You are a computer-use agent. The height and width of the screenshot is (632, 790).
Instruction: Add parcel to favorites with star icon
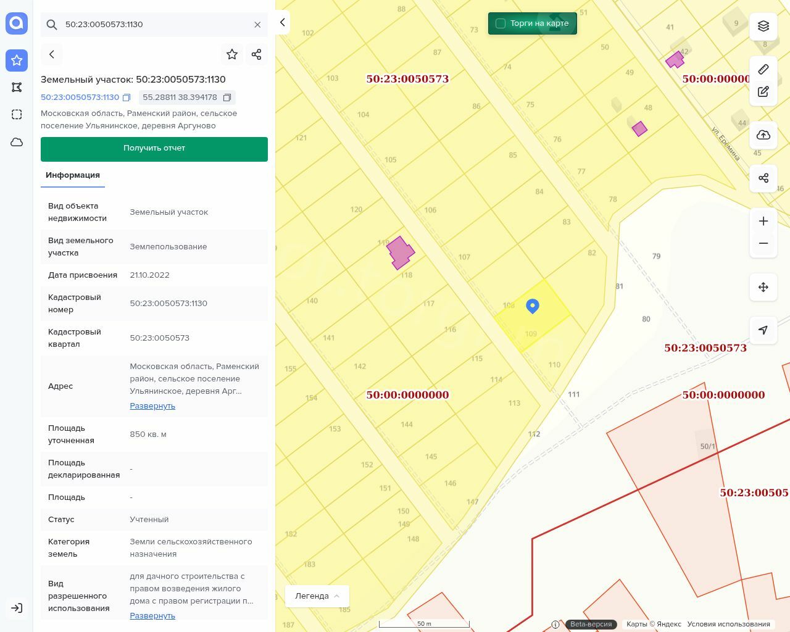coord(232,54)
